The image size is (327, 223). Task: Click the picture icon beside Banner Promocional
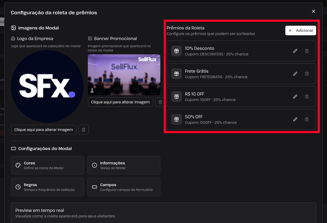tap(90, 38)
